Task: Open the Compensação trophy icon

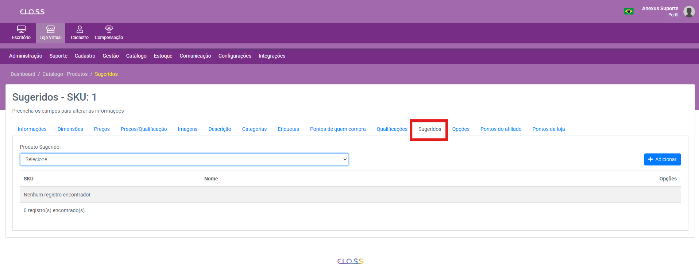Action: [x=109, y=30]
